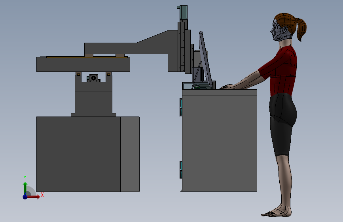Select the vertical Z-axis slide plate
Viewport: 343px width, 222px height.
tap(188, 52)
